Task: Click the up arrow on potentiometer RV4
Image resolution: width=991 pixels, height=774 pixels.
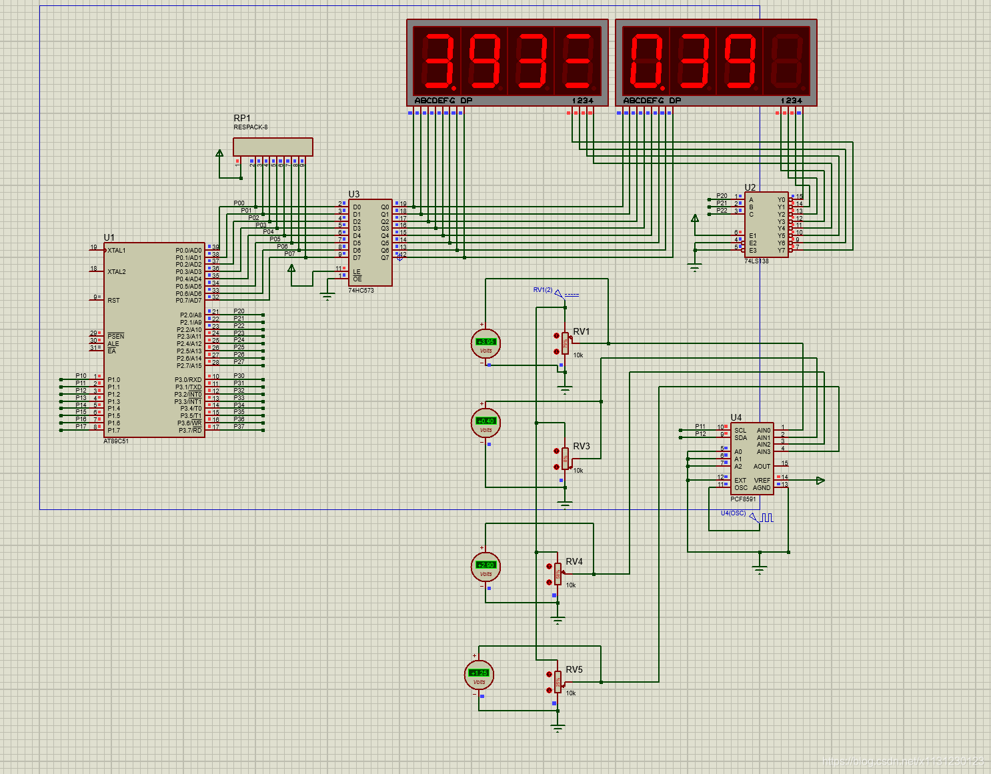Action: pos(549,567)
